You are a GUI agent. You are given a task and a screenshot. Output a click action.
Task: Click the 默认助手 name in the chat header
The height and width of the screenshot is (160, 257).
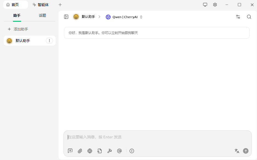tap(88, 17)
